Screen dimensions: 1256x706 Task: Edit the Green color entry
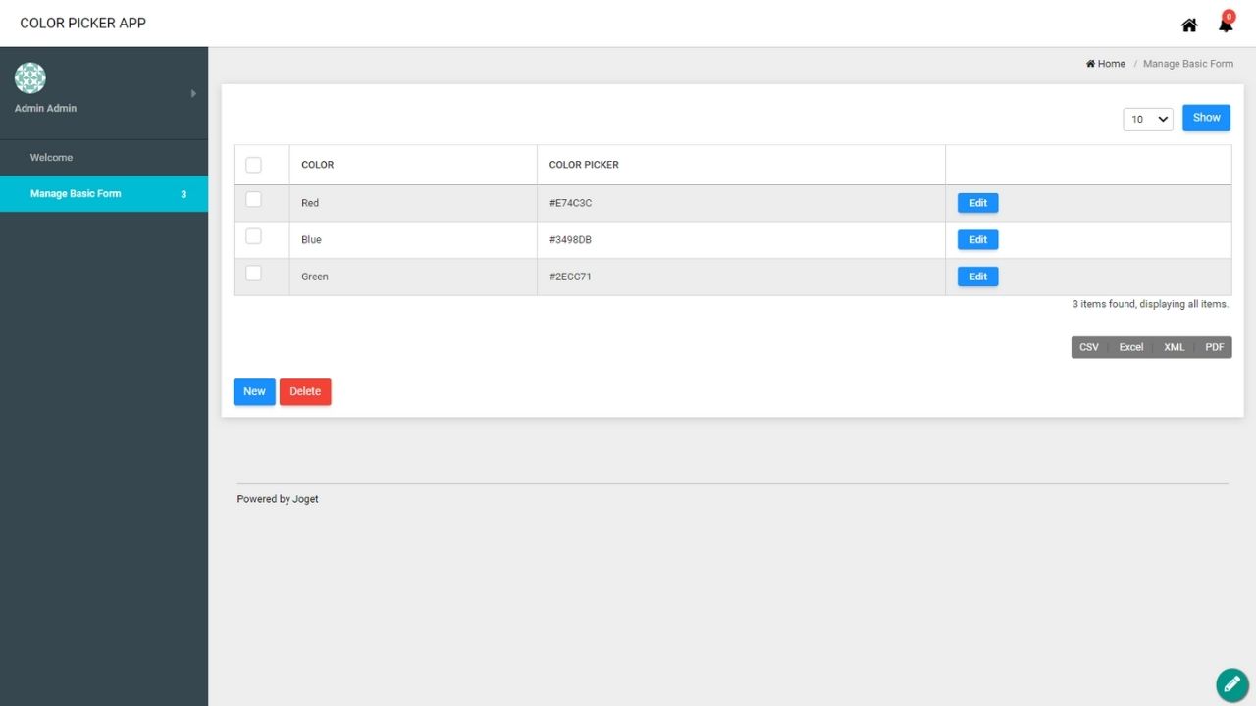click(977, 277)
